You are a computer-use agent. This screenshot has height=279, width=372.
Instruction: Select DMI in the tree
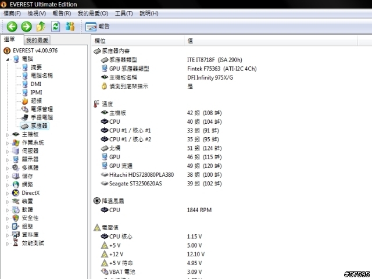(x=36, y=84)
